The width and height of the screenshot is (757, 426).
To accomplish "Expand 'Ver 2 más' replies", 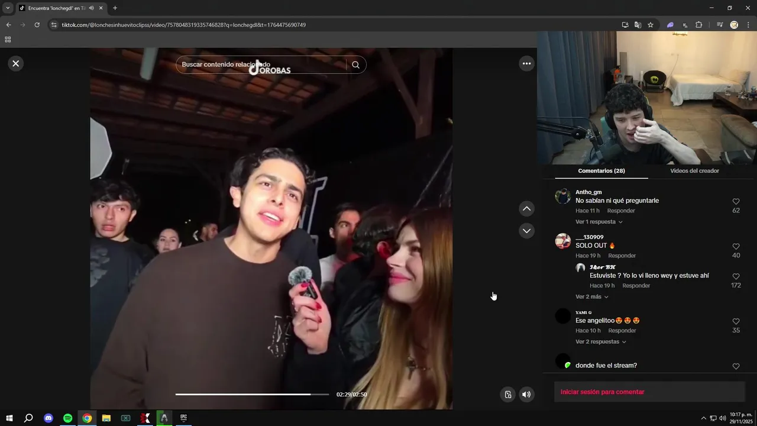I will coord(592,296).
